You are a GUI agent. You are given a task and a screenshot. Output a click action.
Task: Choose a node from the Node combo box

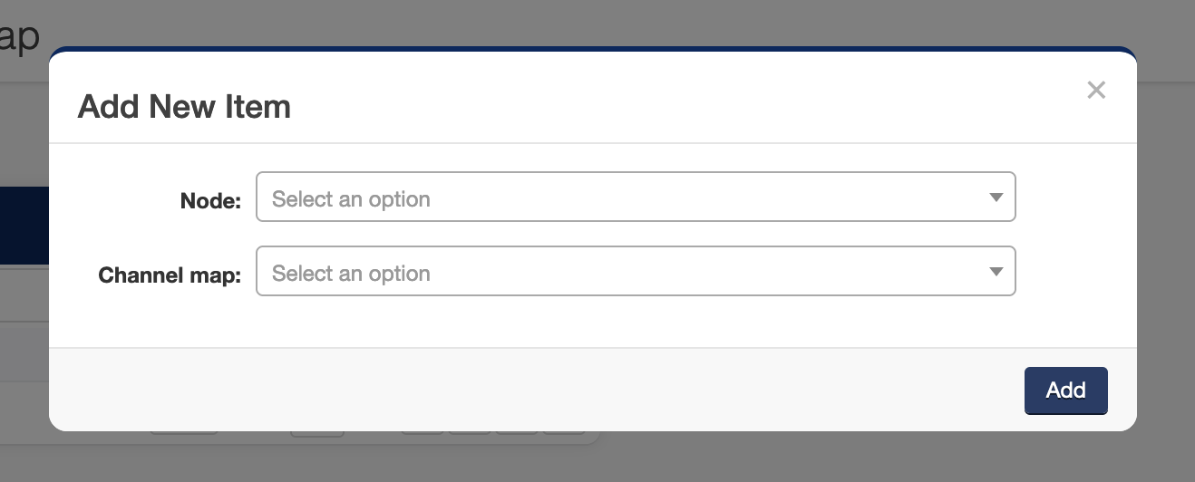(635, 198)
